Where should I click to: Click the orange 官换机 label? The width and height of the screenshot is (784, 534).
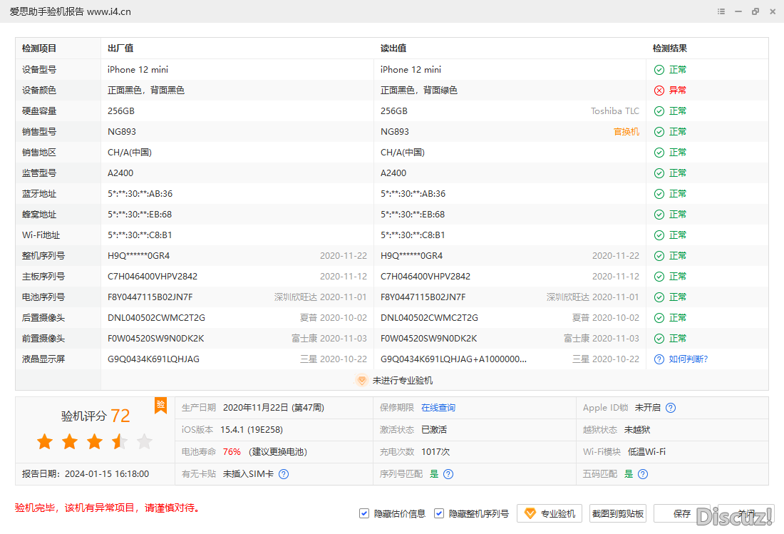[x=626, y=132]
